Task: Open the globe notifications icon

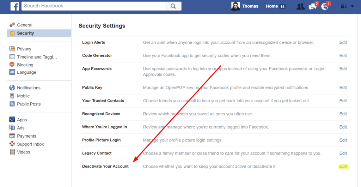Action: (325, 6)
